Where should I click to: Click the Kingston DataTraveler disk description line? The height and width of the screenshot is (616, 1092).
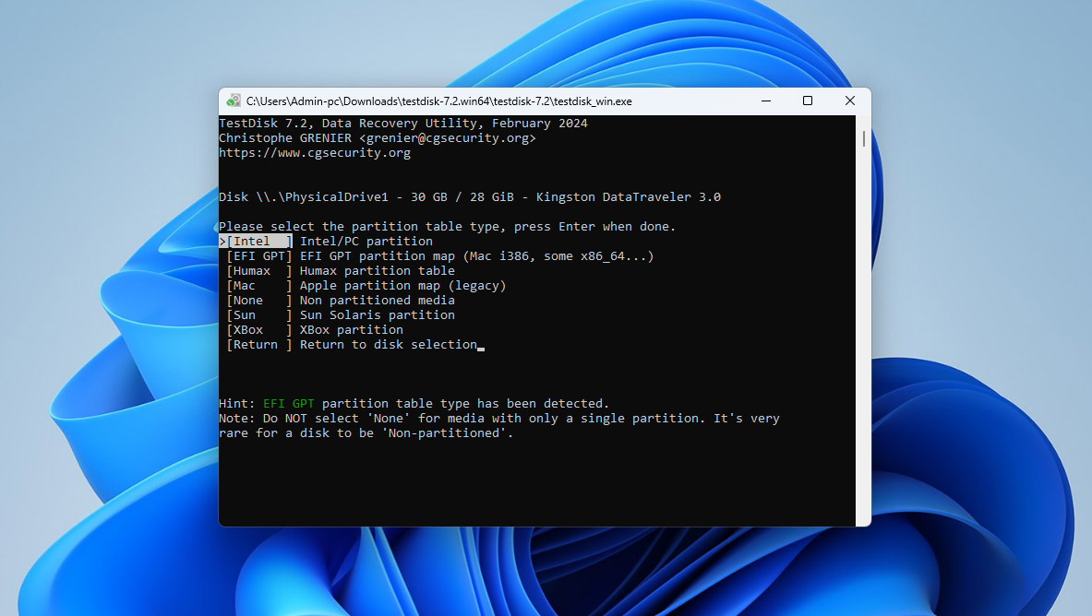(470, 196)
